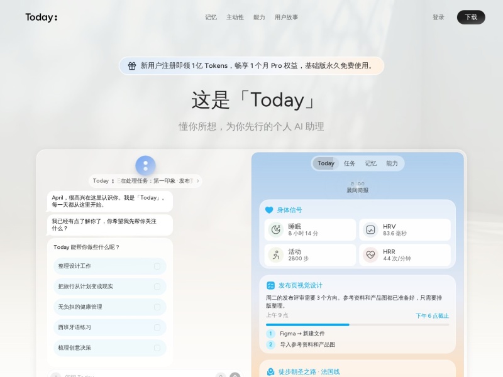This screenshot has width=503, height=377.
Task: Open 能力 in the top navigation
Action: 259,18
